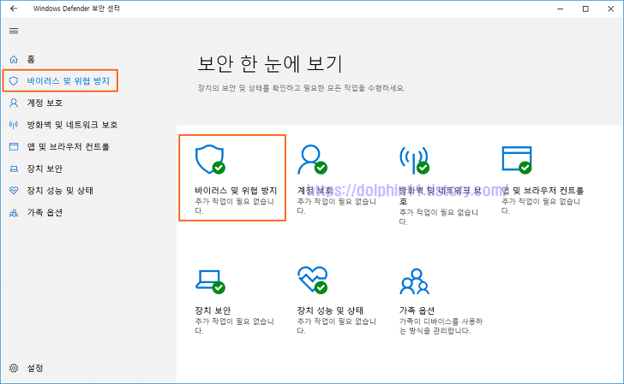Select 바이러스 및 위협 방지 sidebar label
The width and height of the screenshot is (624, 384).
pyautogui.click(x=68, y=81)
